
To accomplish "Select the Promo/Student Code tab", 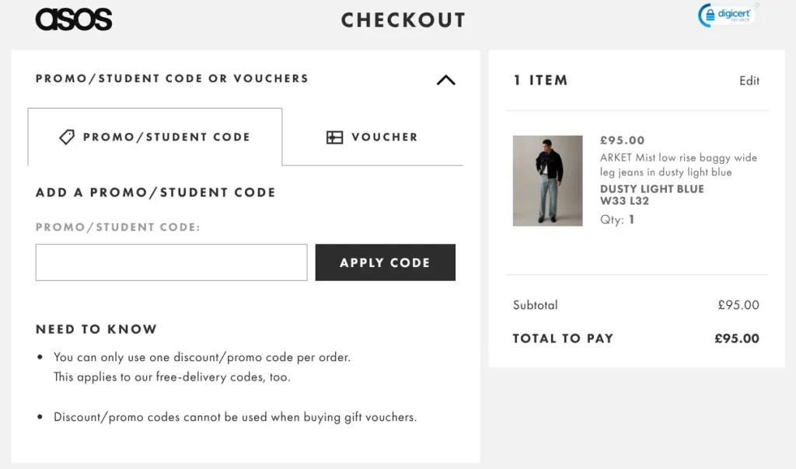I will click(155, 137).
